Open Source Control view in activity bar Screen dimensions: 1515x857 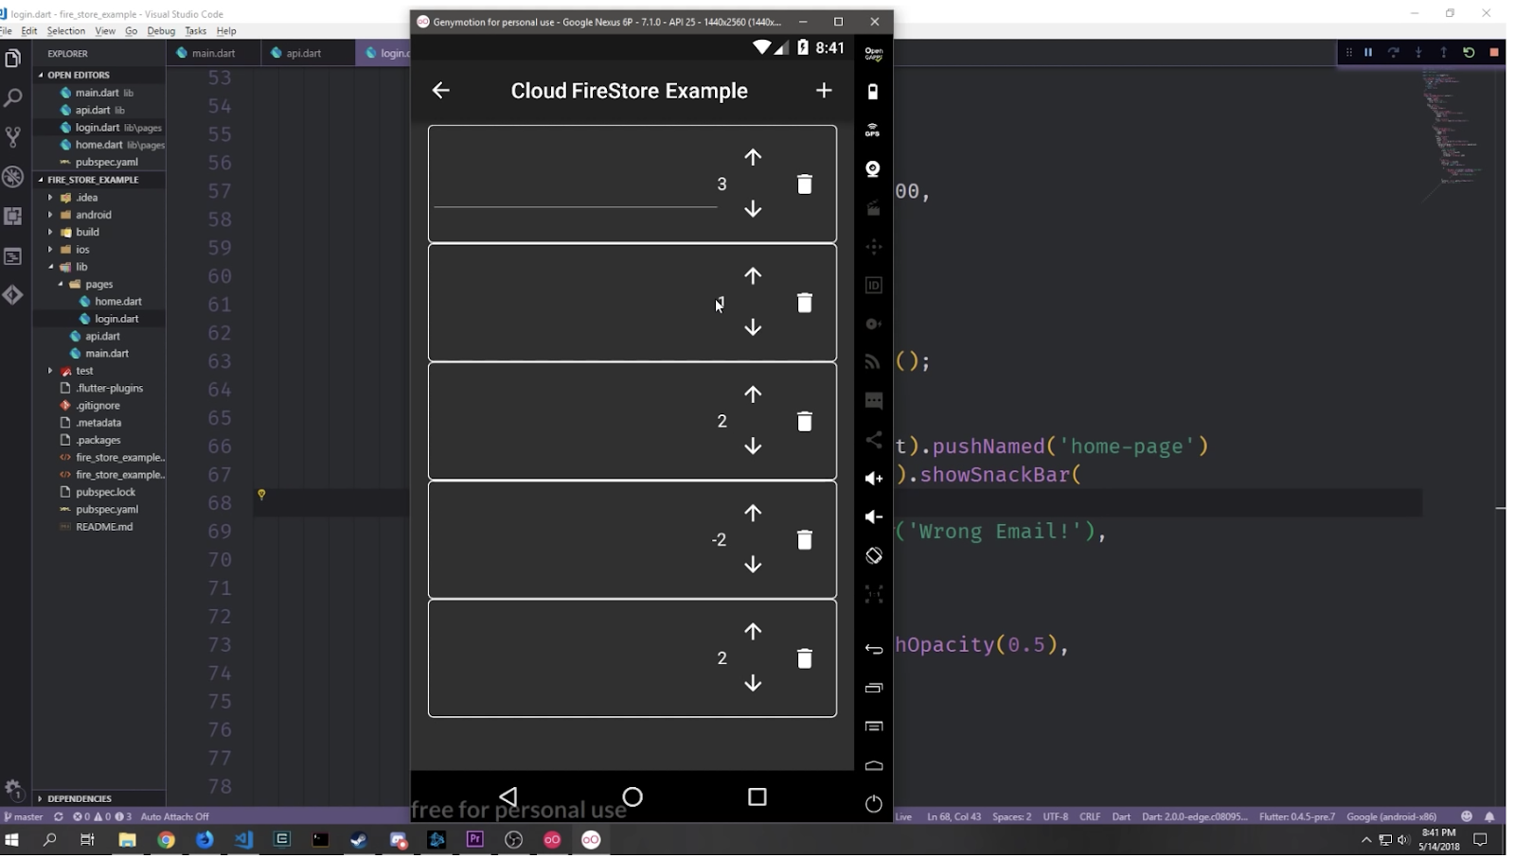pos(13,137)
